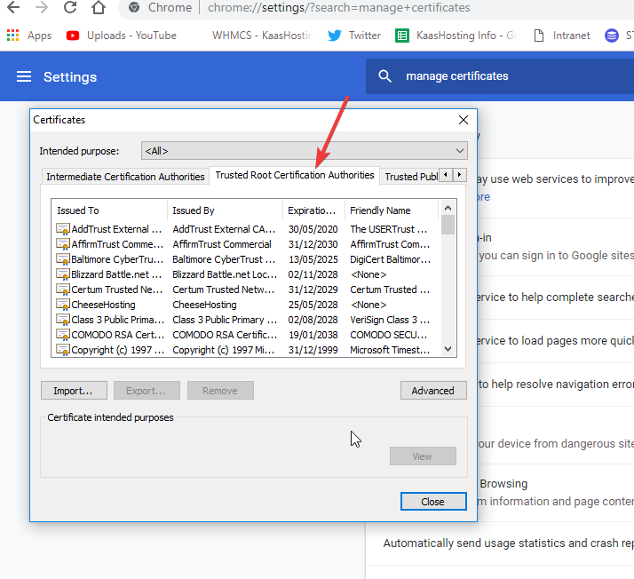This screenshot has height=579, width=634.
Task: Open the Intranet bookmark
Action: (561, 36)
